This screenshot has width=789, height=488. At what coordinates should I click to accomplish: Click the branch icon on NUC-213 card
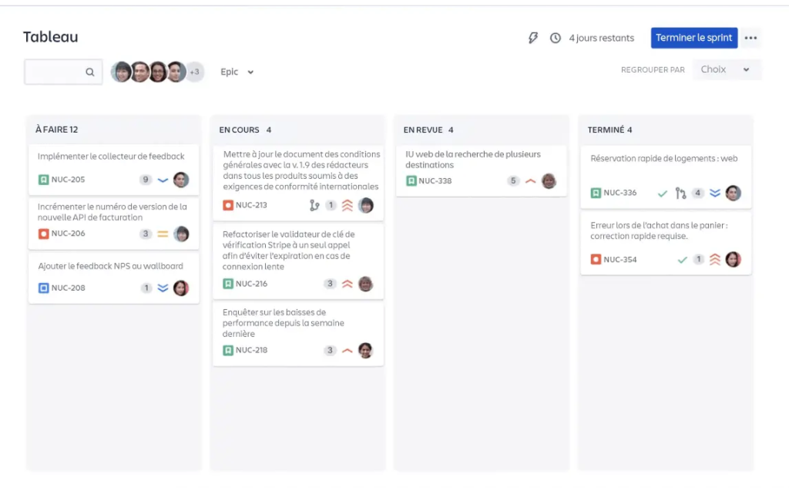coord(314,205)
